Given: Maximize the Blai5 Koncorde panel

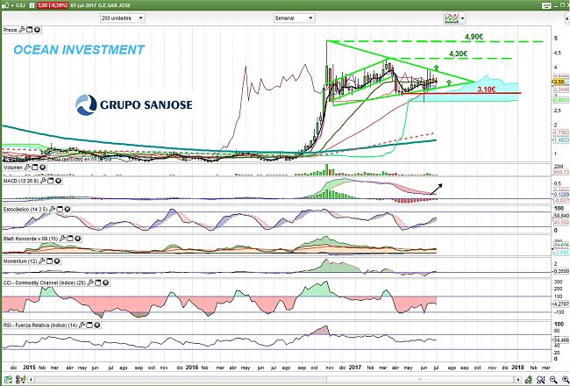Looking at the screenshot, I should [70, 239].
